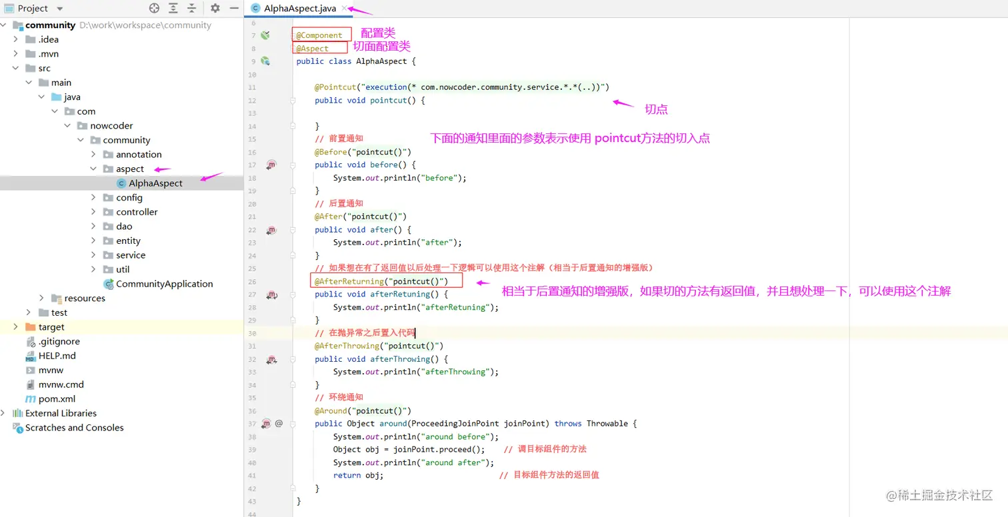Expand the target folder chevron
The width and height of the screenshot is (1008, 517).
click(x=16, y=327)
